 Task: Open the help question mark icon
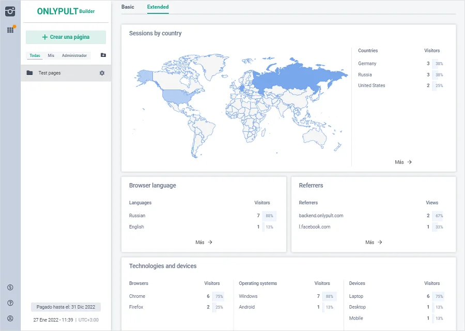coord(10,303)
